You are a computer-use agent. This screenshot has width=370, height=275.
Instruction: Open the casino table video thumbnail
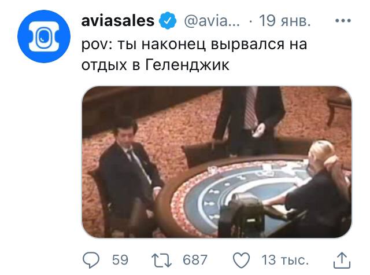coord(217,162)
